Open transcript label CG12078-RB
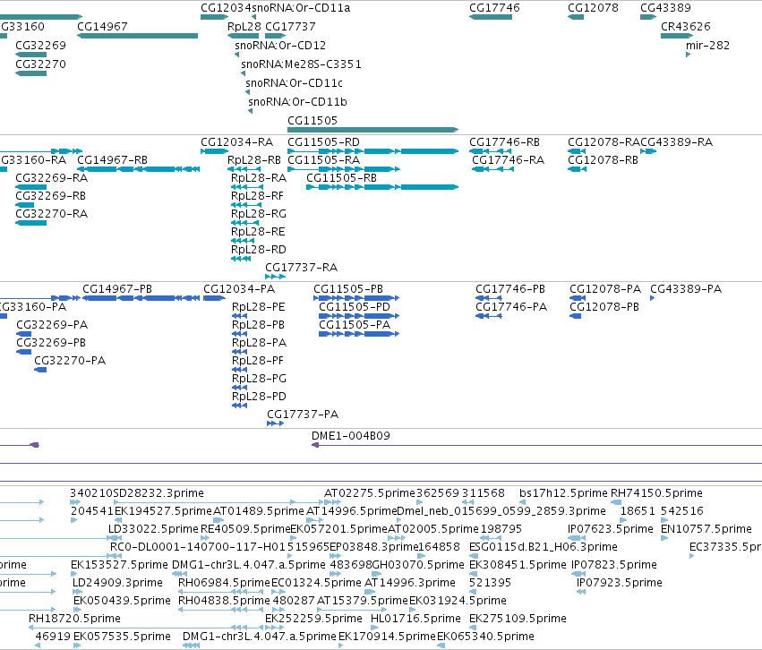The image size is (762, 650). 604,160
